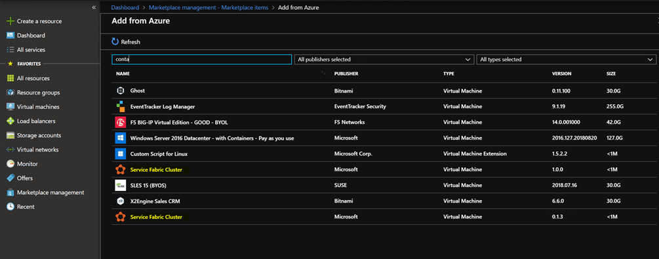Click the Refresh button label
Image resolution: width=659 pixels, height=259 pixels.
point(130,42)
